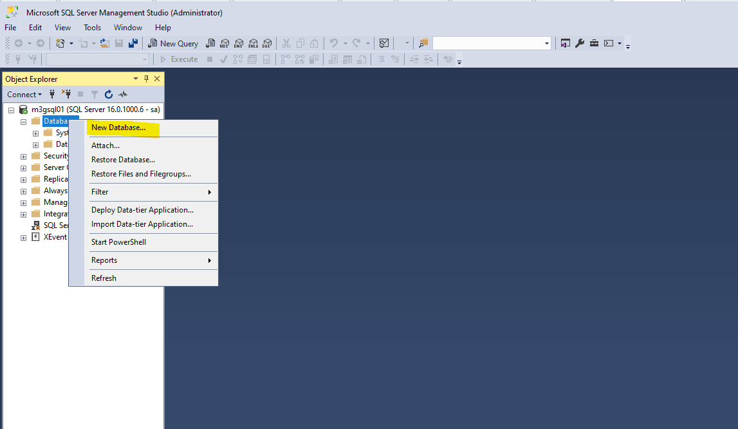Open the main toolbar overflow options arrow
Screen dimensions: 738x429
pyautogui.click(x=628, y=46)
